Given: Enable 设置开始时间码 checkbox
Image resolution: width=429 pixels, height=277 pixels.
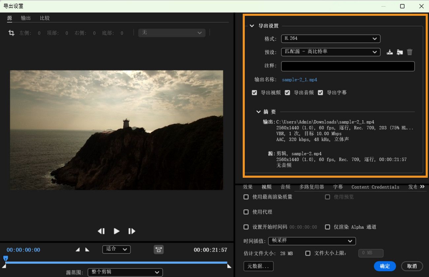Looking at the screenshot, I should click(246, 227).
